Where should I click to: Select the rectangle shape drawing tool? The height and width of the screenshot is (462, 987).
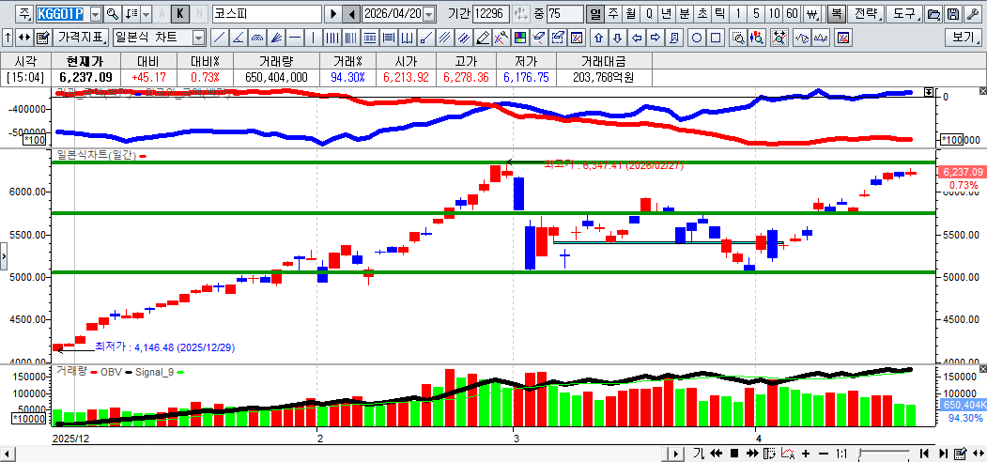coord(717,38)
